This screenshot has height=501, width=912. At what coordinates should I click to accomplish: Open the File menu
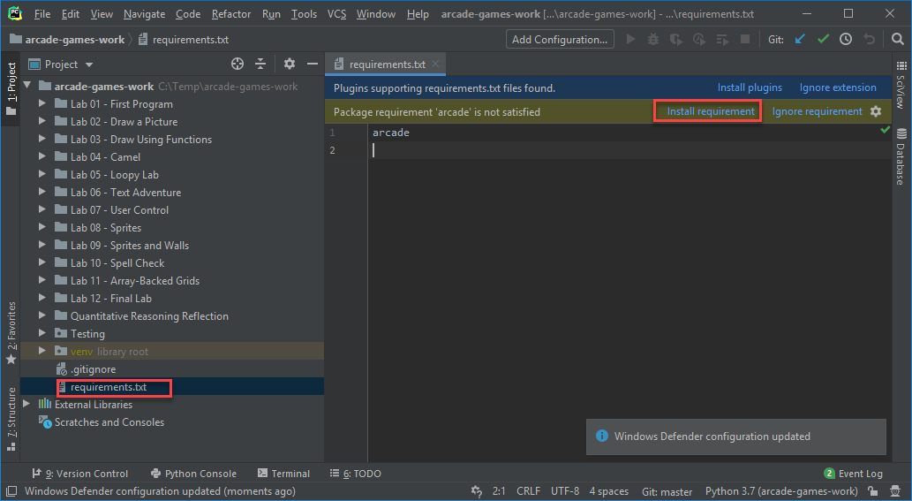[x=41, y=14]
